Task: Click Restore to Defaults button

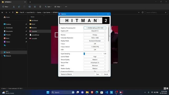Action: [x=66, y=74]
